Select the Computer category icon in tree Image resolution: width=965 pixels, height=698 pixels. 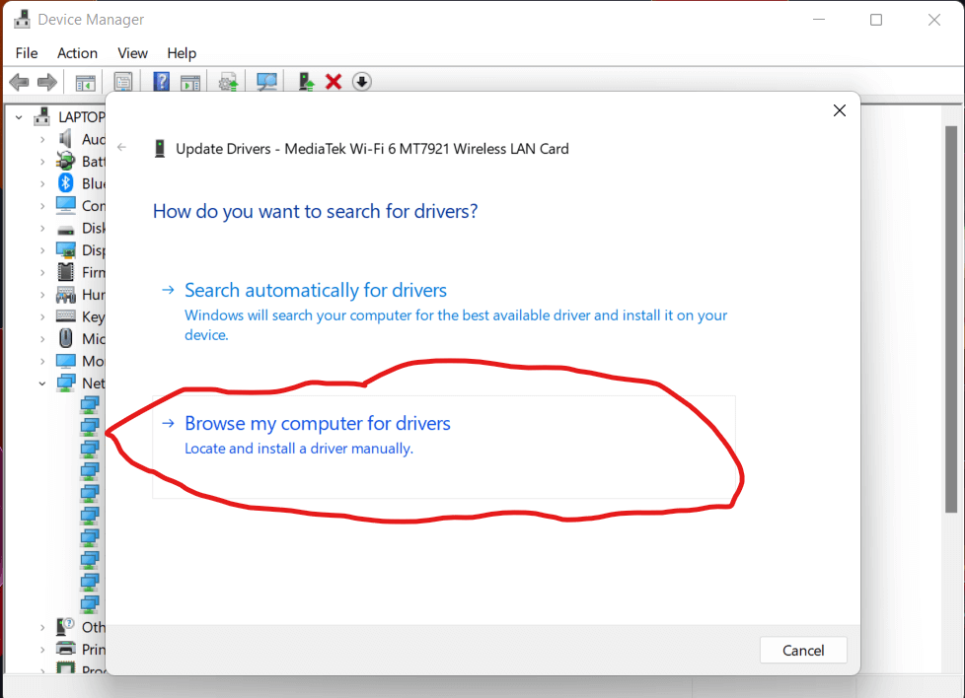click(66, 205)
